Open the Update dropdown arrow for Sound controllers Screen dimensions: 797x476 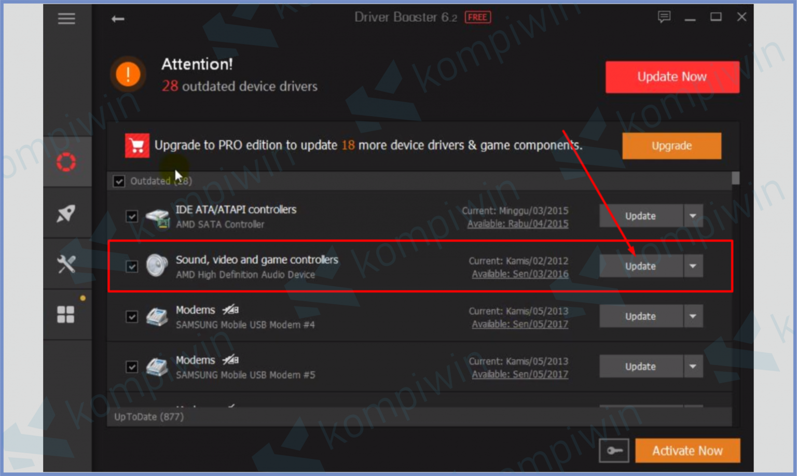[693, 267]
